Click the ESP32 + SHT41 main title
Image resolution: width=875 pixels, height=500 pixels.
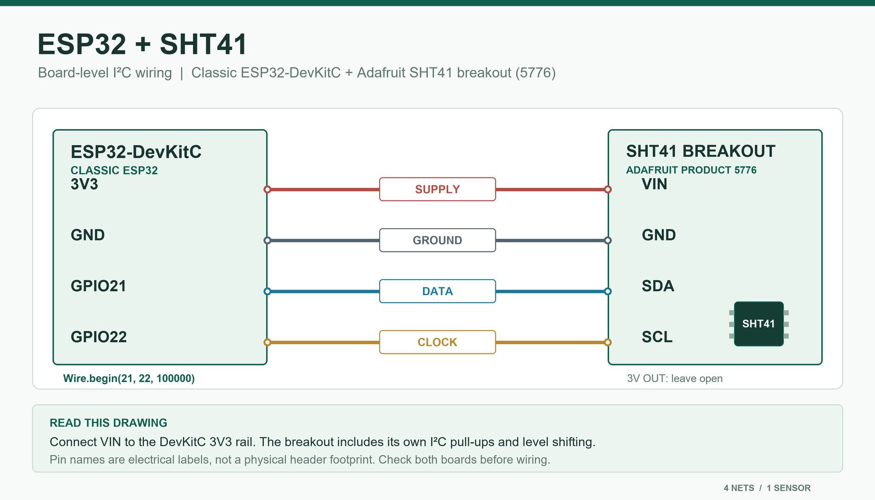point(142,44)
